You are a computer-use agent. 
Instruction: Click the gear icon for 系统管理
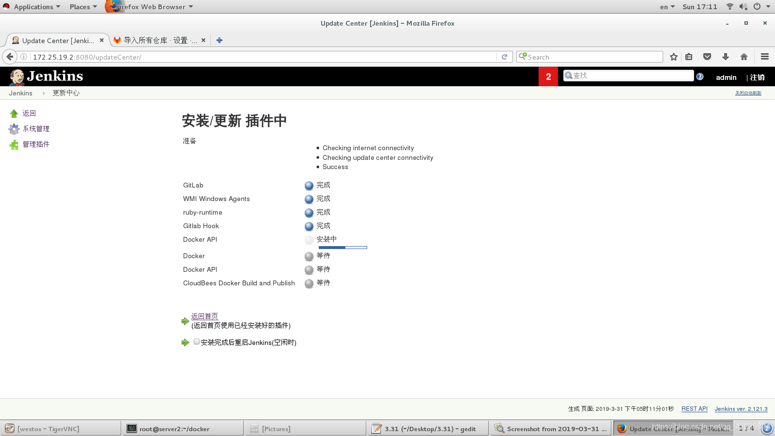click(x=14, y=129)
